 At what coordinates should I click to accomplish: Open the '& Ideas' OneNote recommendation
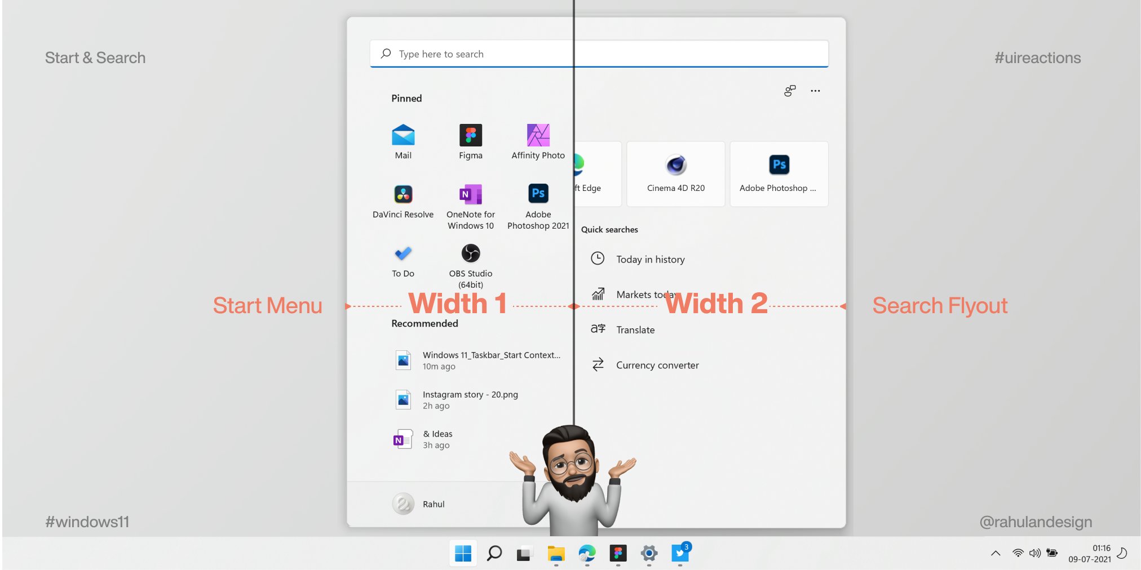424,439
